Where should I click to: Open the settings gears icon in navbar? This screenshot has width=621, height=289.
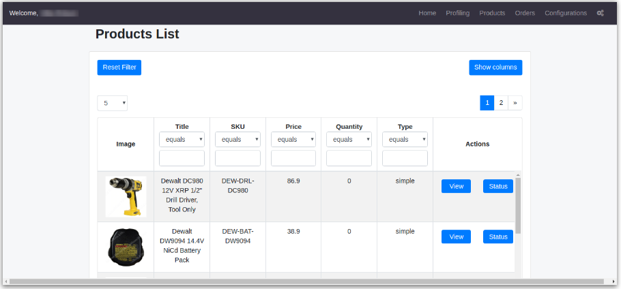pos(600,13)
